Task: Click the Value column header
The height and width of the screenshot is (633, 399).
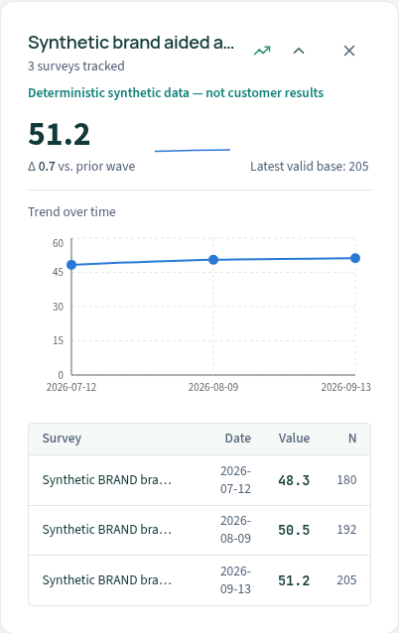Action: 294,439
